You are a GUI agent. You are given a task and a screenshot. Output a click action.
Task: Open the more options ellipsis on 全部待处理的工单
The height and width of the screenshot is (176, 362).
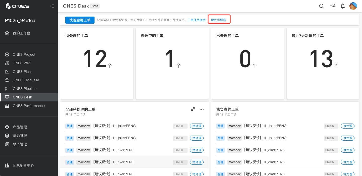click(202, 109)
